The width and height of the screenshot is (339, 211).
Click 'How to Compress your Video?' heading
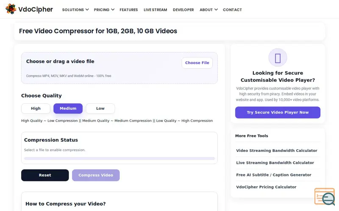(66, 204)
